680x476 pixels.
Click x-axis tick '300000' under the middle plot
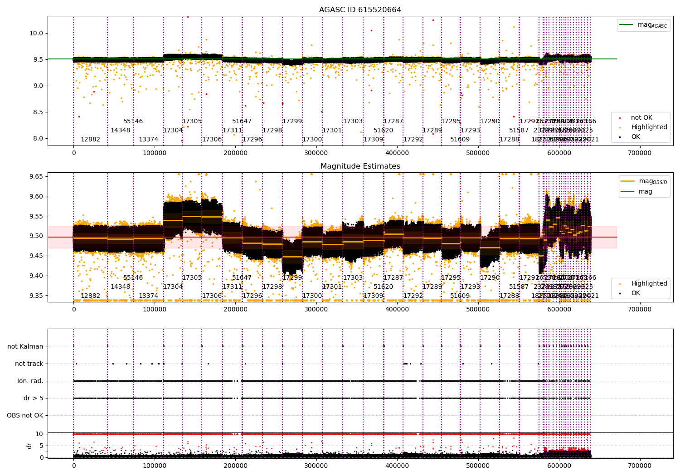click(316, 310)
